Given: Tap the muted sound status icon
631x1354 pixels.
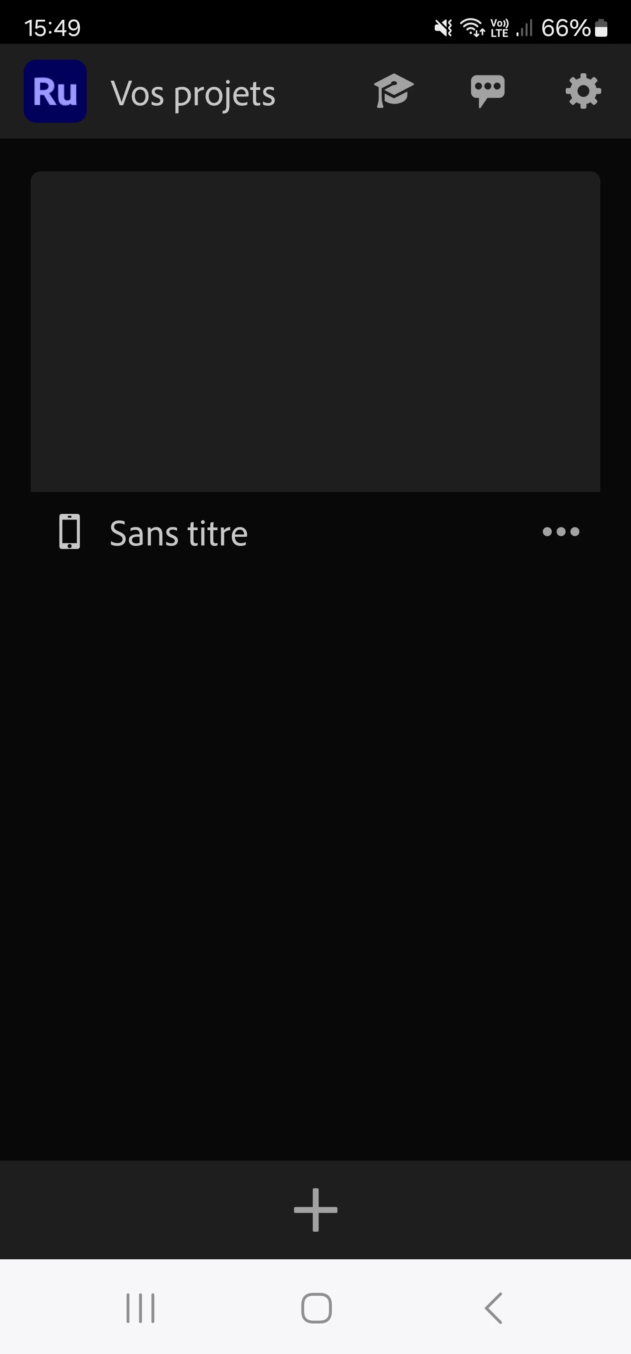Looking at the screenshot, I should click(x=443, y=28).
